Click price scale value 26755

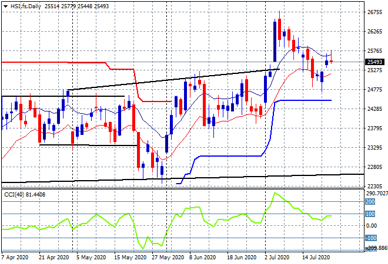(x=374, y=12)
